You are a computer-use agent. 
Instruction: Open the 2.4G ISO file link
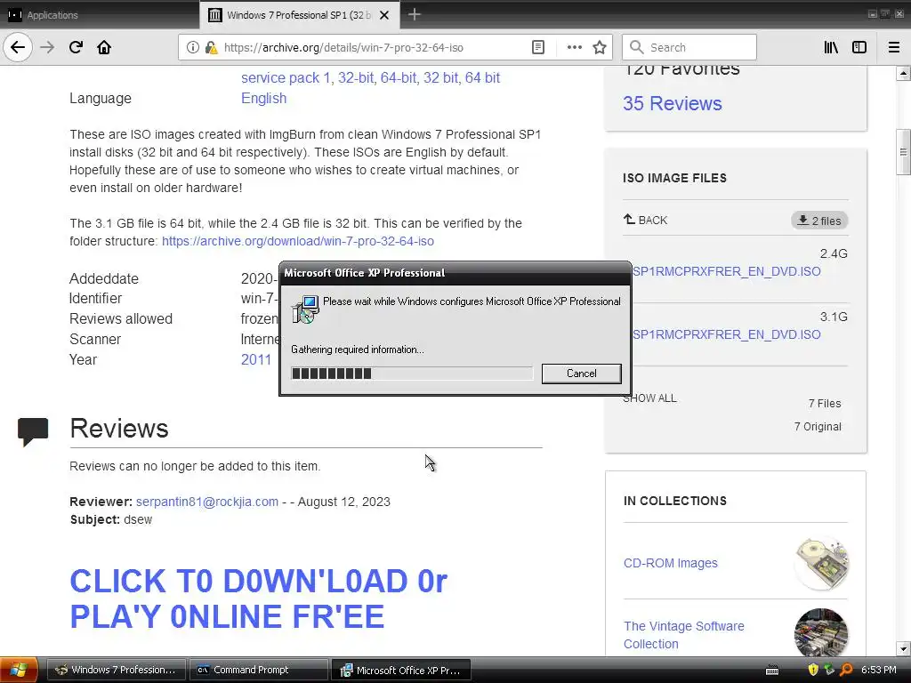(726, 271)
